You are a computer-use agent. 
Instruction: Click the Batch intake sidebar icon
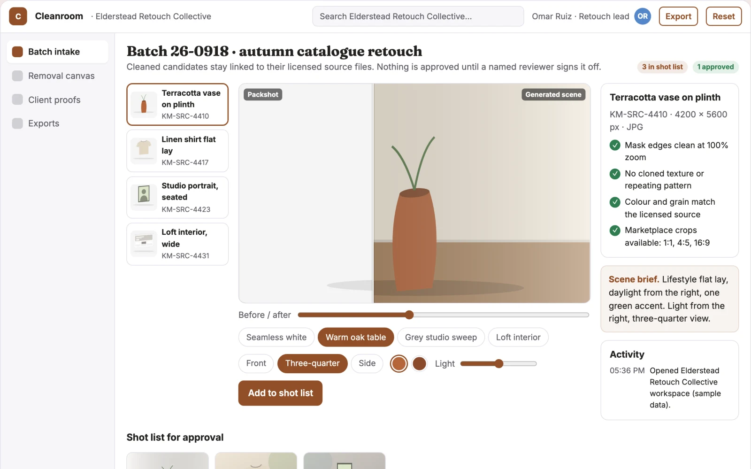click(17, 52)
